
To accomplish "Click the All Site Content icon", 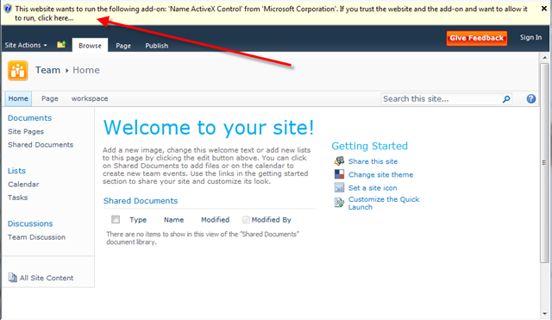I will (x=12, y=278).
